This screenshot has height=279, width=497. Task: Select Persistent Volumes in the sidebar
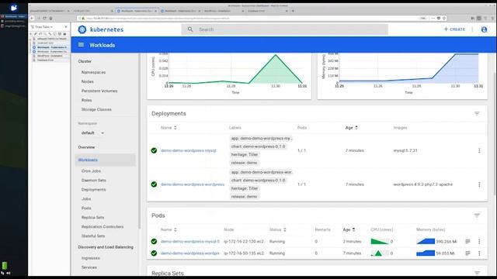(x=99, y=91)
